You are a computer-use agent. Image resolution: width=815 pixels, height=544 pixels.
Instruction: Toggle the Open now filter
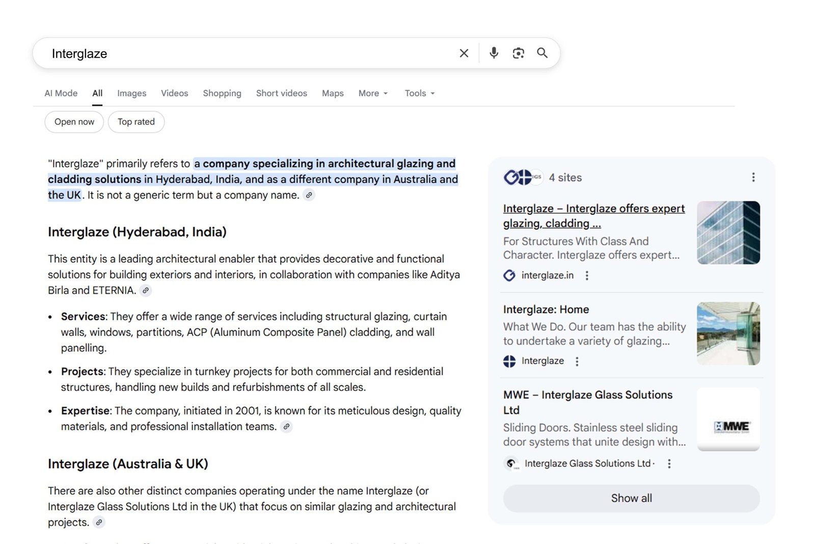[74, 122]
